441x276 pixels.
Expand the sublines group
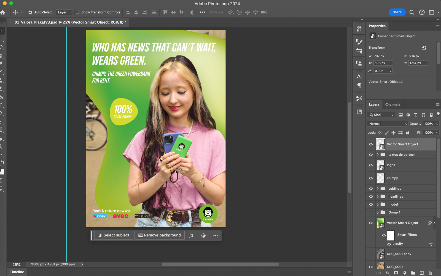tap(378, 189)
